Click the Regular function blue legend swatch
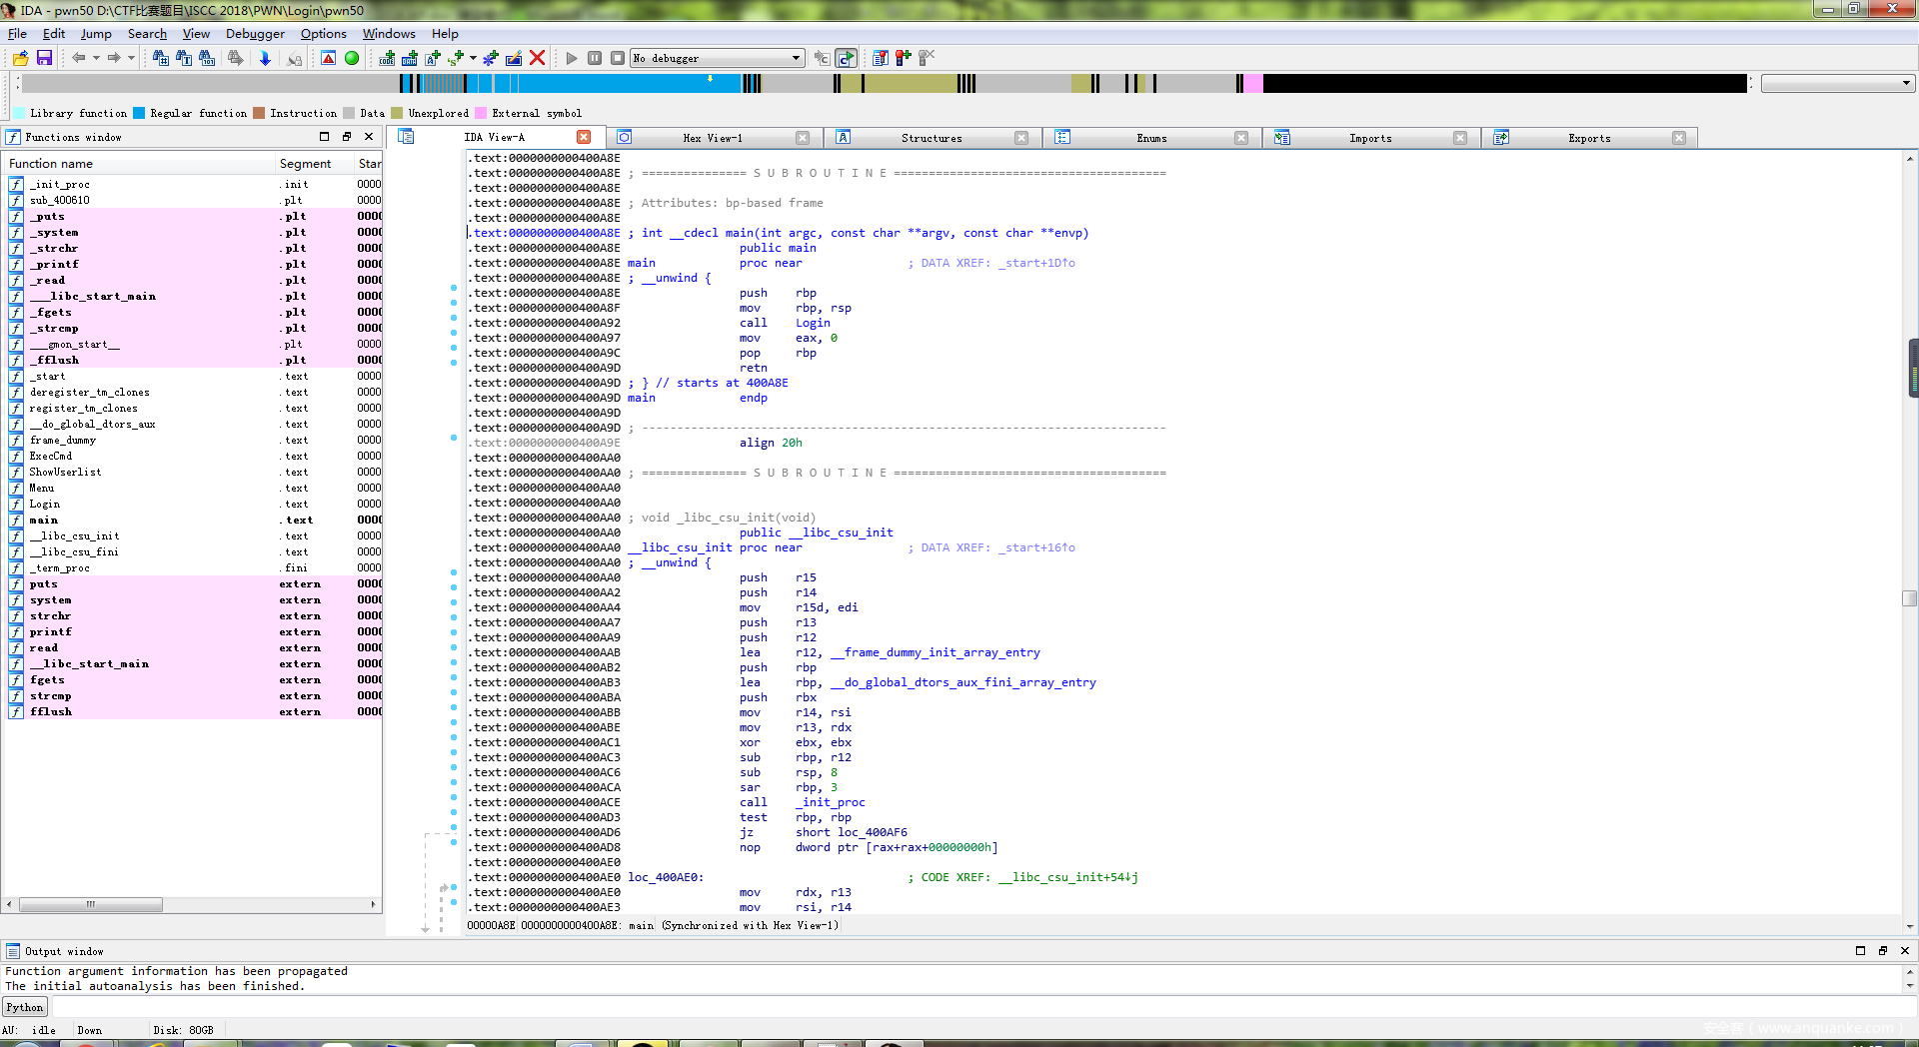Viewport: 1919px width, 1047px height. click(140, 113)
